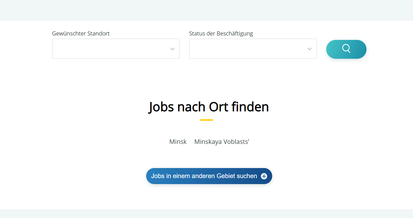Click the 'Gewünschter Standort' label
The height and width of the screenshot is (218, 413).
(x=81, y=34)
